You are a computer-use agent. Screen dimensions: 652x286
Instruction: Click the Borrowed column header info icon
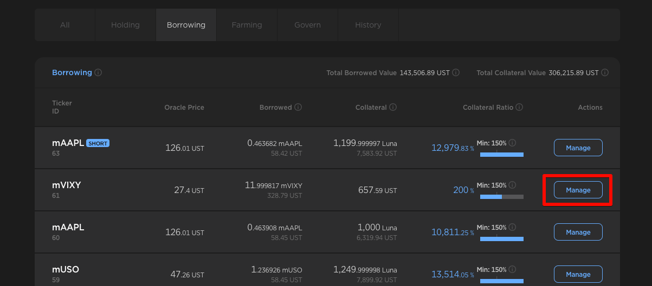[x=298, y=107]
